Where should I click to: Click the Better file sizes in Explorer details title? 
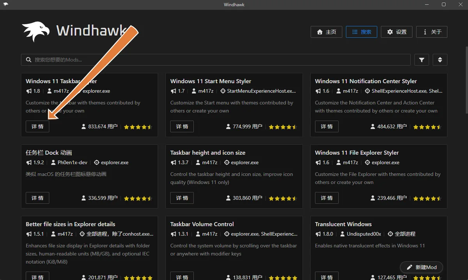[71, 224]
